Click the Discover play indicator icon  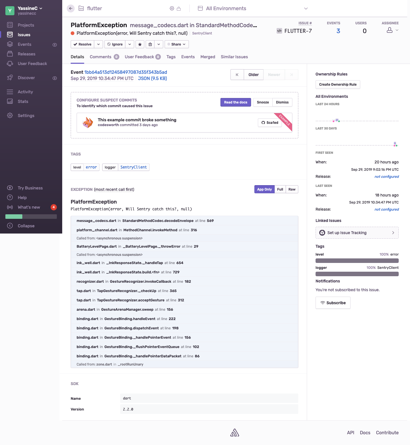[55, 78]
